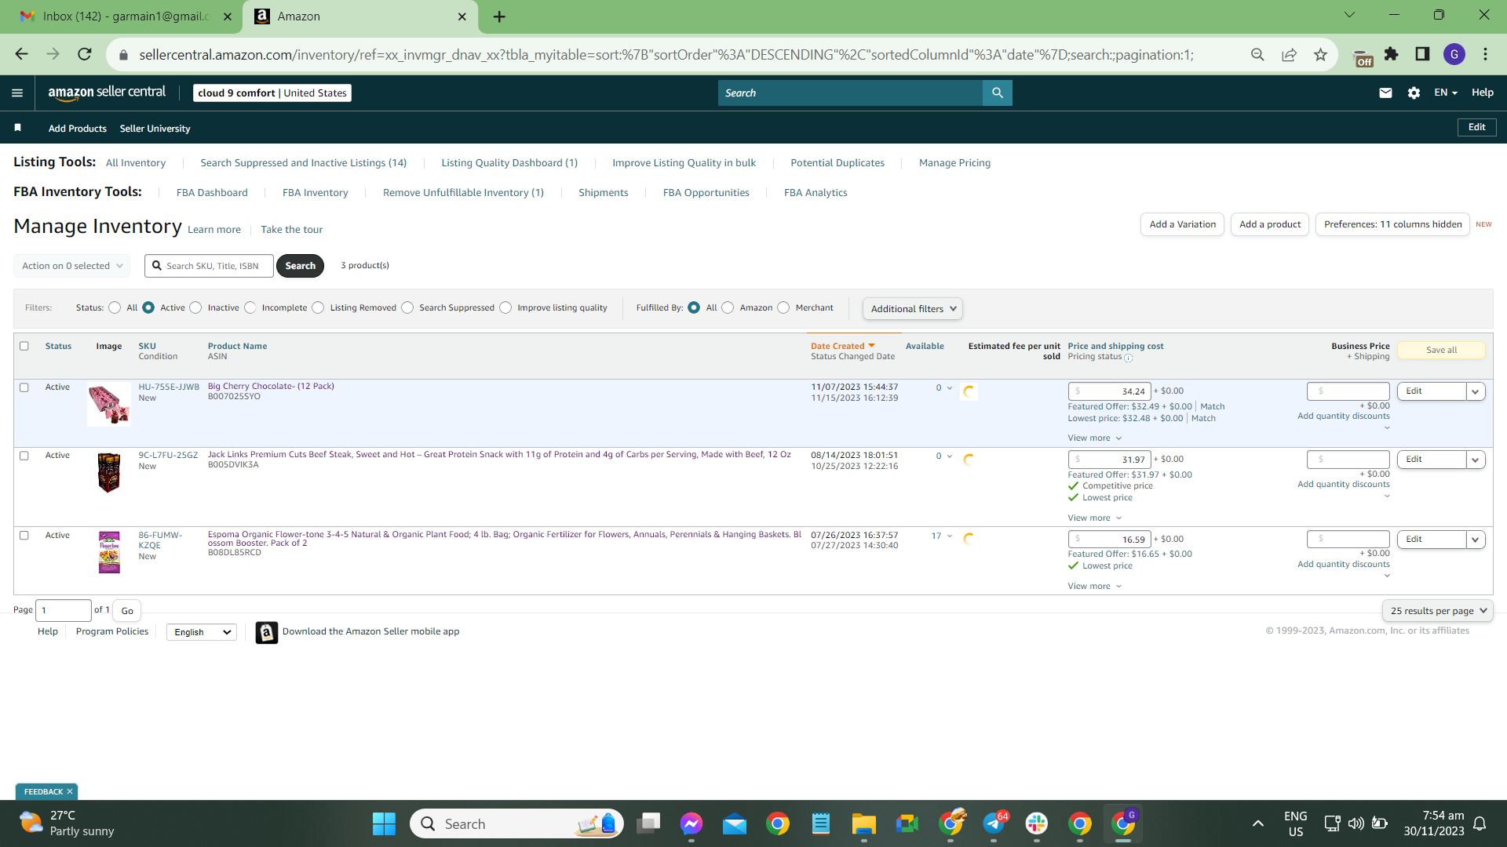Select the Status All radio button
Viewport: 1507px width, 847px height.
[115, 307]
